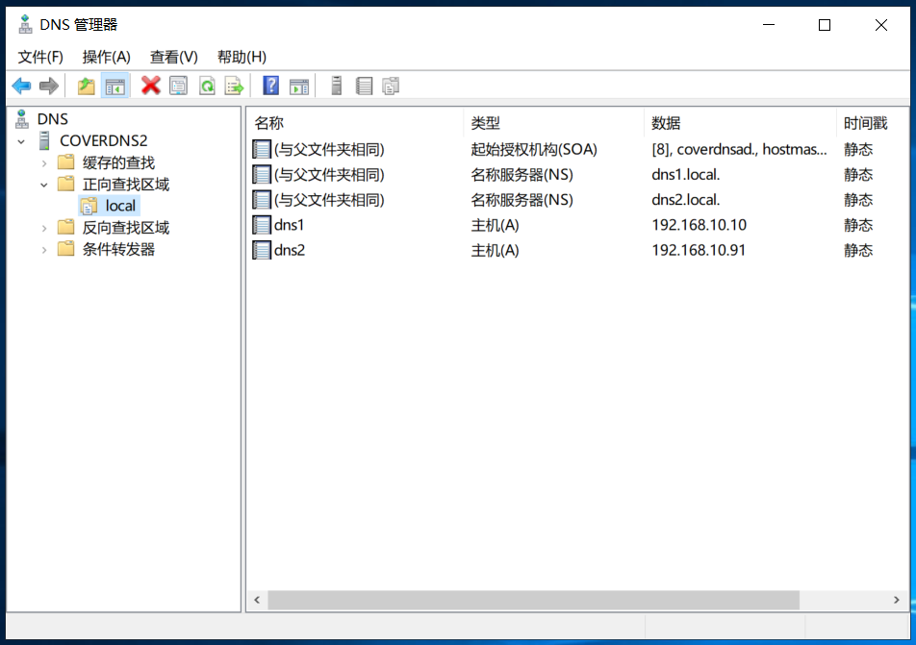Collapse the 正向查找区域 tree node
916x645 pixels.
[42, 184]
